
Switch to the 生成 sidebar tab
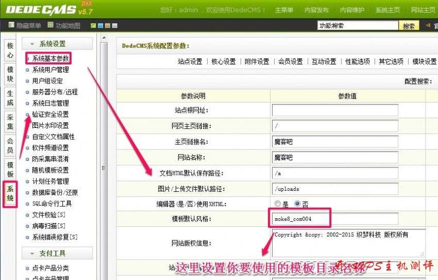tap(10, 98)
